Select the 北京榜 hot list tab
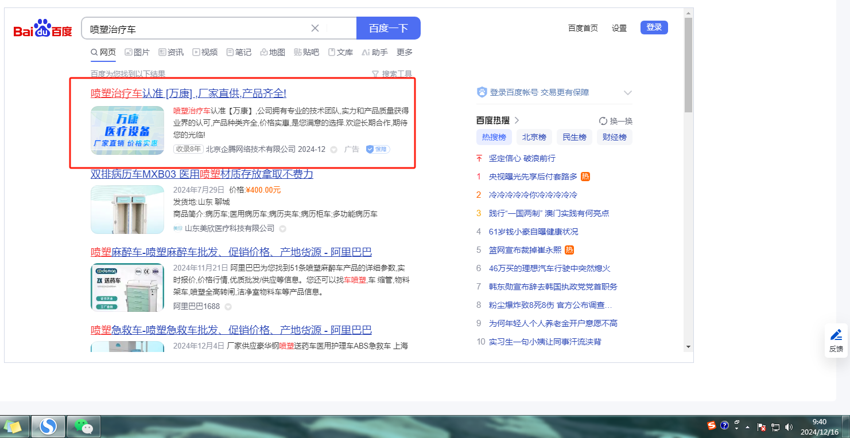This screenshot has width=850, height=438. [x=534, y=137]
